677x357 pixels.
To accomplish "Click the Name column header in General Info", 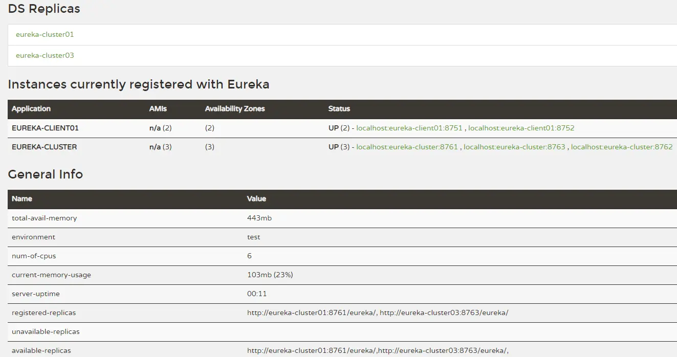I will tap(22, 198).
